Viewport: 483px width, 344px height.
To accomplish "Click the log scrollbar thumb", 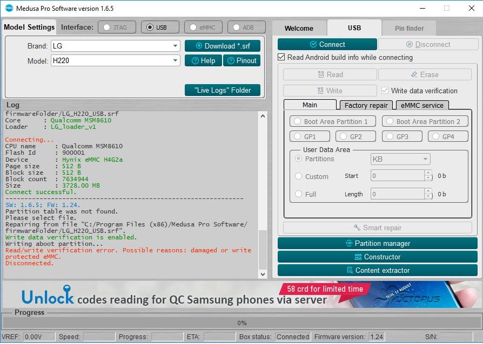I will coord(263,250).
